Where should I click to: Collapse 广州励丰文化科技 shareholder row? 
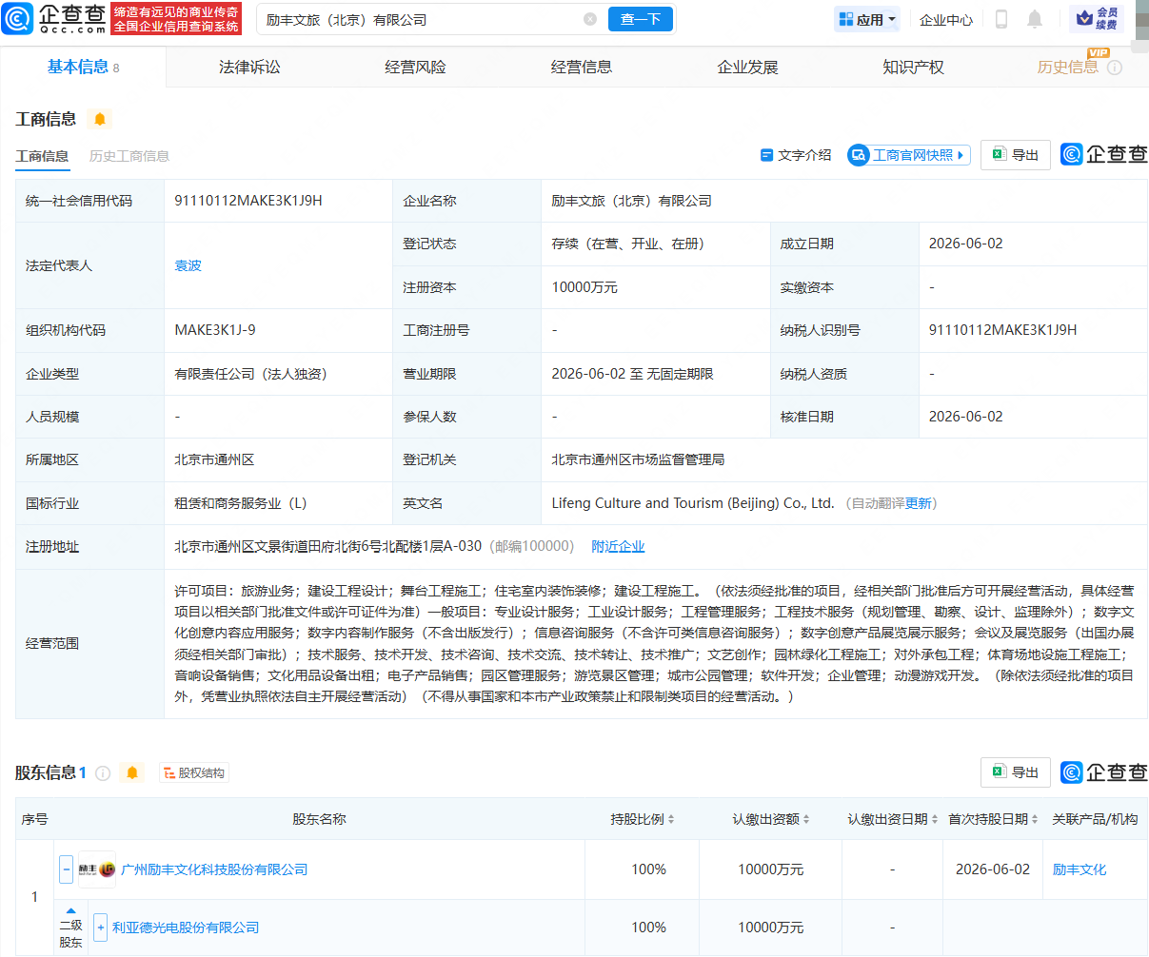[66, 869]
